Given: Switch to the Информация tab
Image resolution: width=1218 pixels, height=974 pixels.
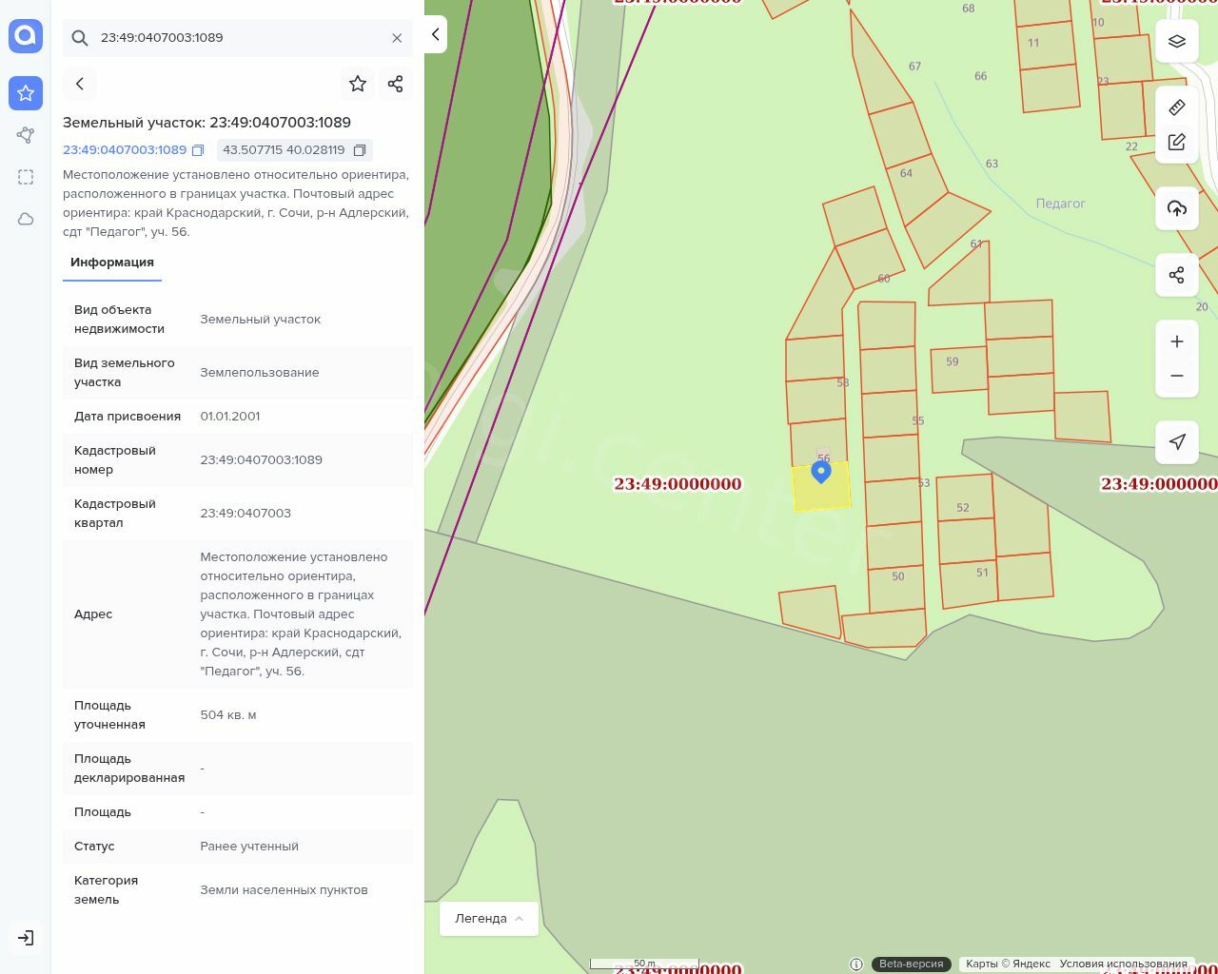Looking at the screenshot, I should pyautogui.click(x=112, y=263).
